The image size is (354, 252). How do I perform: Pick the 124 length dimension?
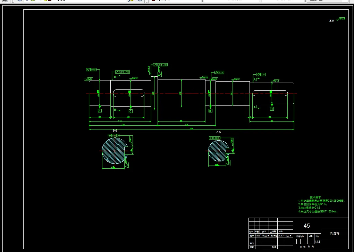123,124
